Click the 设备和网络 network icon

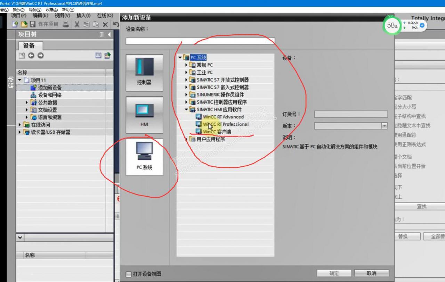point(33,95)
